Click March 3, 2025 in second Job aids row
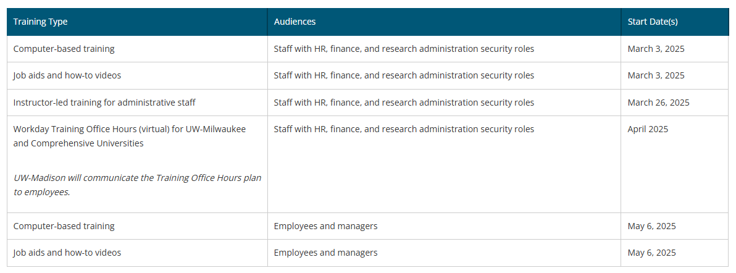Screen dimensions: 736x273 tap(656, 75)
